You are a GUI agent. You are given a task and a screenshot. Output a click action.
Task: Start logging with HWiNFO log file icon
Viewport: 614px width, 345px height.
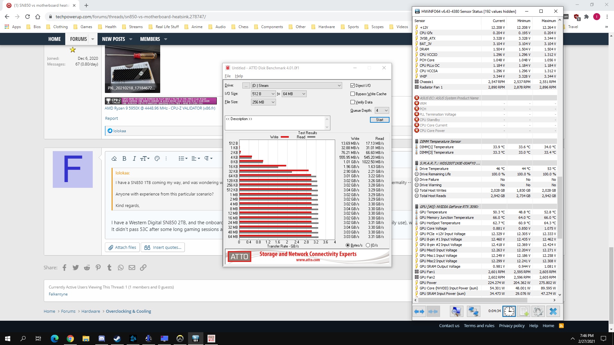point(523,311)
